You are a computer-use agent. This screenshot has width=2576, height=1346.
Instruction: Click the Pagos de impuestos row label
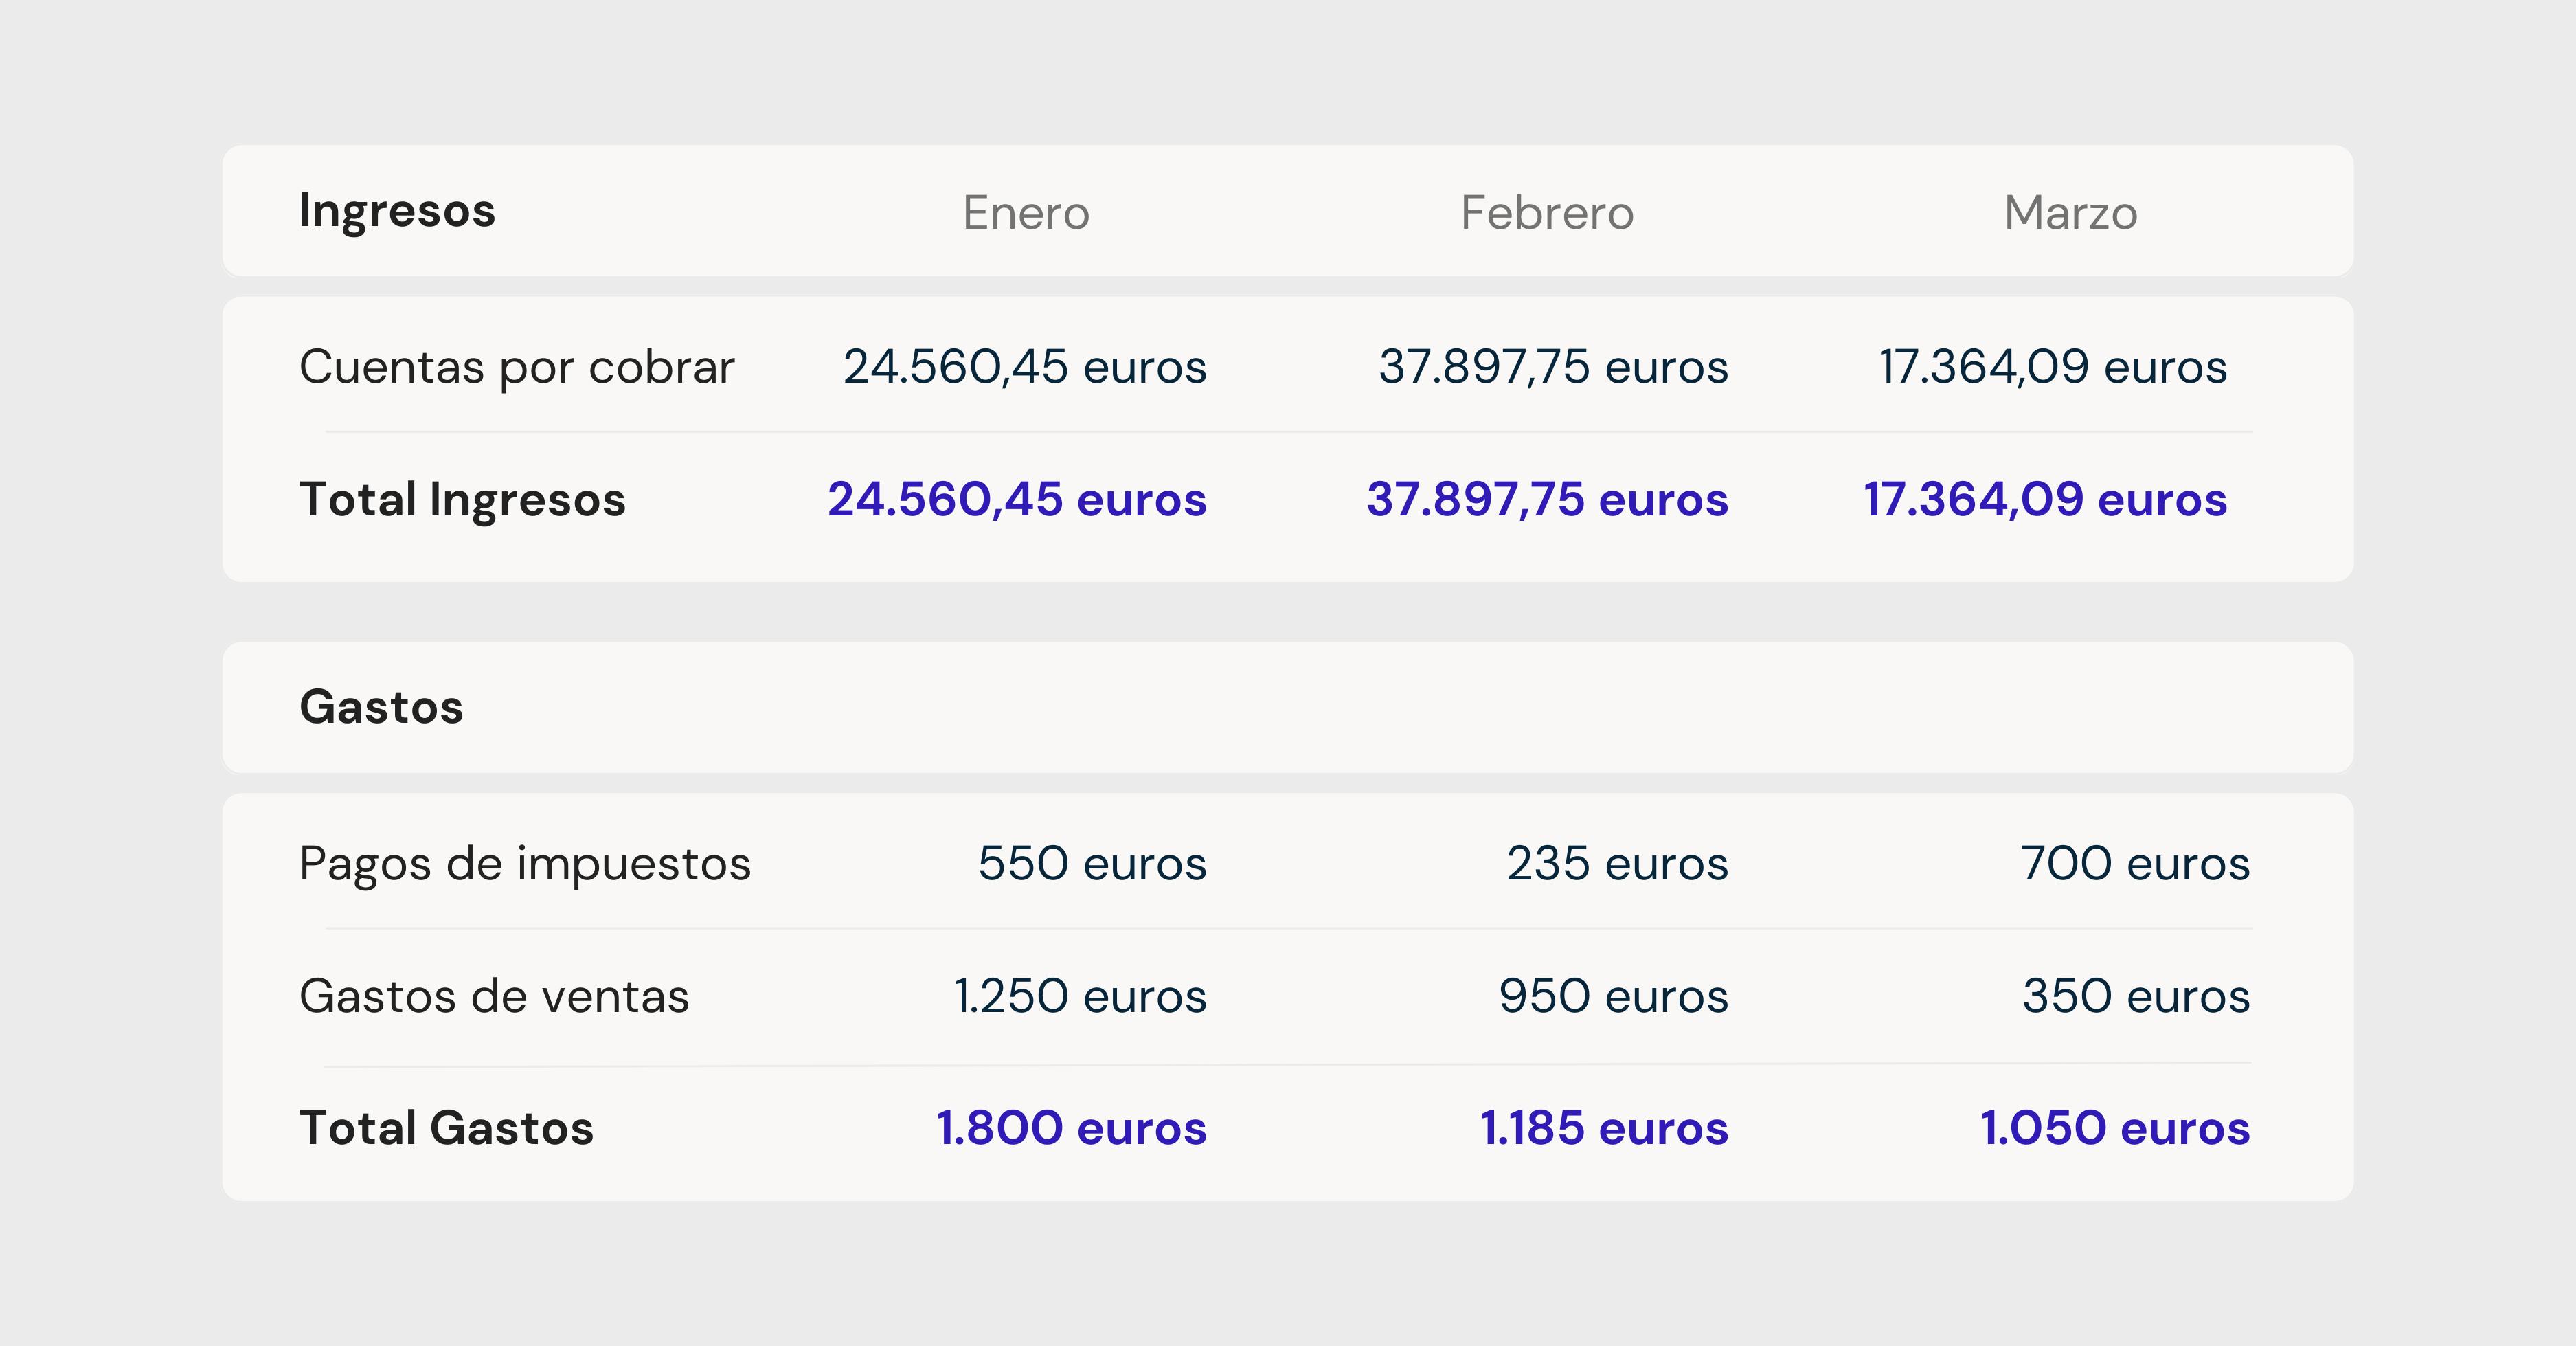(x=525, y=862)
